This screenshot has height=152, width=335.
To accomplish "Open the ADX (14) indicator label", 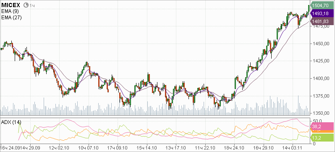I will [11, 122].
